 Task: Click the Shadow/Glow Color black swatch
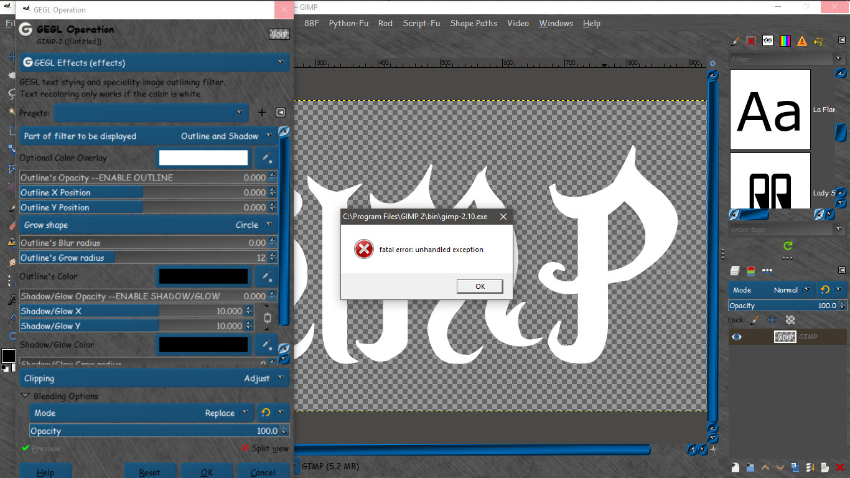point(203,345)
